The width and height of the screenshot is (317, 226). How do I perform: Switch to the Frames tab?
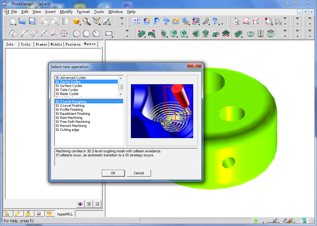point(41,44)
